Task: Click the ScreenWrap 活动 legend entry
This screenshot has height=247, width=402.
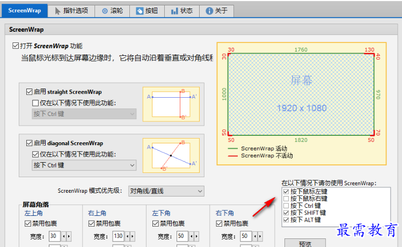Action: [x=258, y=149]
